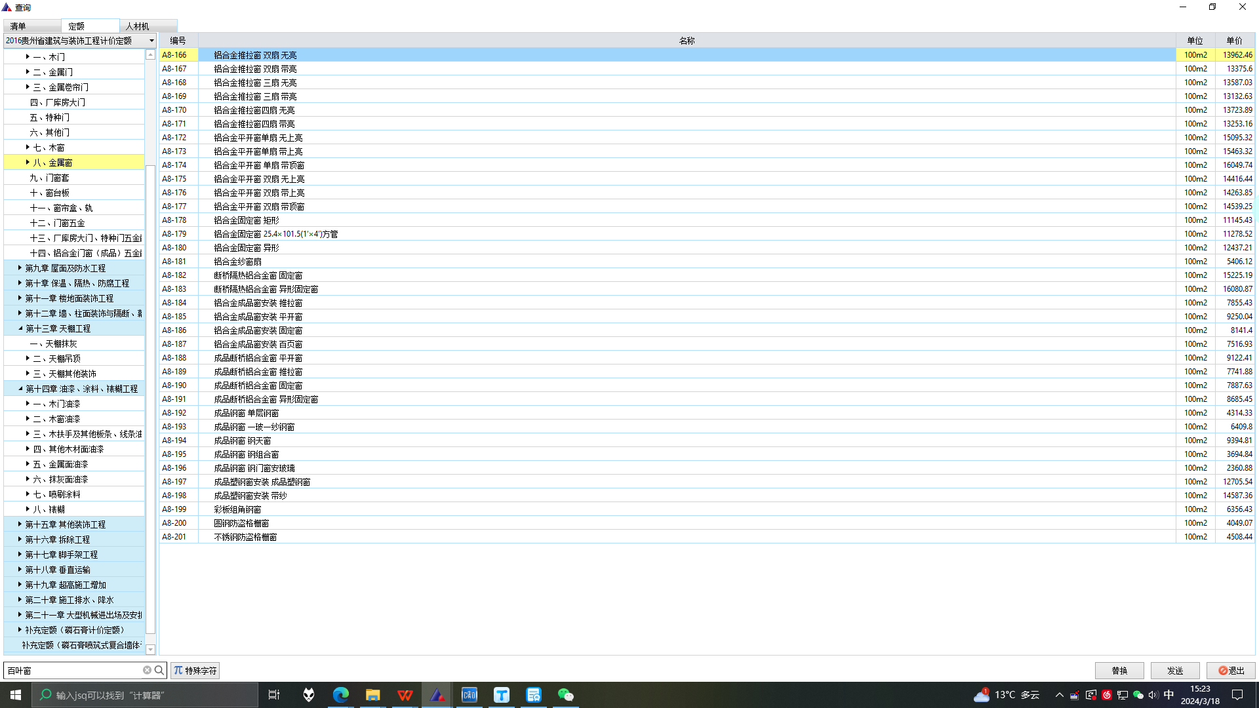Select 十二、门窗五金 tree item
This screenshot has height=708, width=1259.
74,223
